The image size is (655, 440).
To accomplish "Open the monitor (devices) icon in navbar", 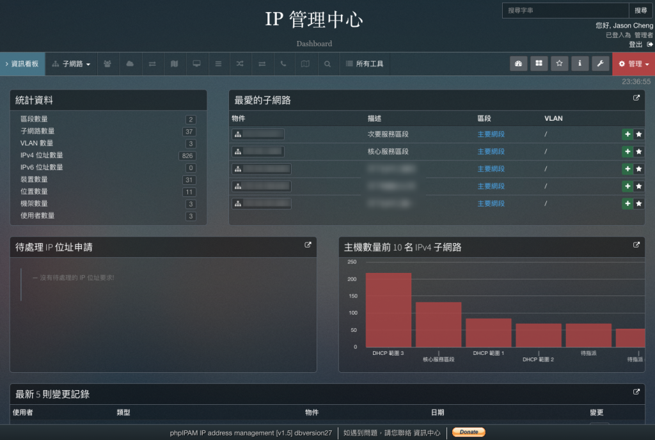I will [x=196, y=64].
